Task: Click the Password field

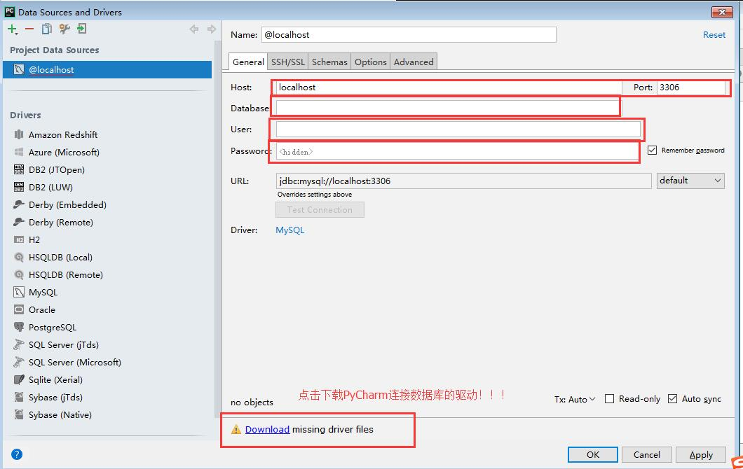Action: coord(457,151)
